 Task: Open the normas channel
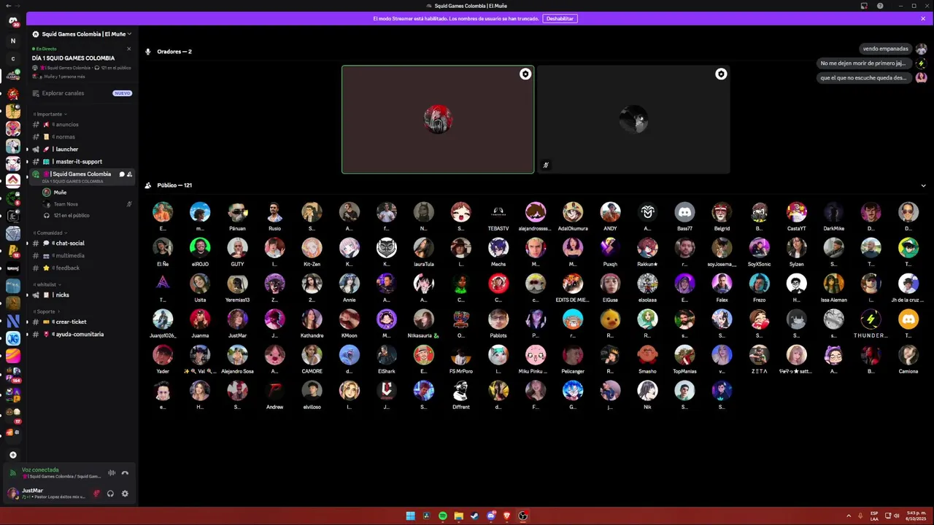pyautogui.click(x=81, y=137)
